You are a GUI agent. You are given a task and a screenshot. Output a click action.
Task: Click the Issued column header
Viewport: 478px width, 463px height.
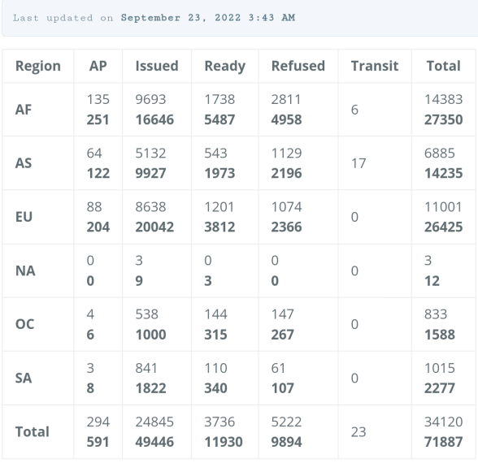coord(157,66)
